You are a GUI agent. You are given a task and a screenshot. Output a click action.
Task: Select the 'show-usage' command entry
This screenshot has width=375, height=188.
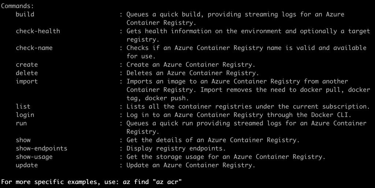point(34,157)
